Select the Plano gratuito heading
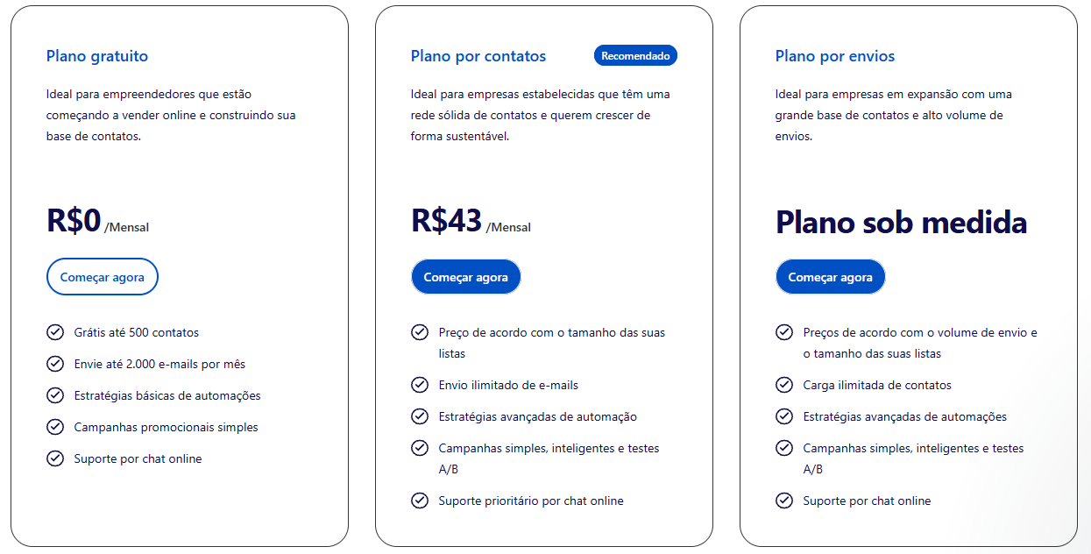Image resolution: width=1091 pixels, height=554 pixels. pyautogui.click(x=97, y=56)
